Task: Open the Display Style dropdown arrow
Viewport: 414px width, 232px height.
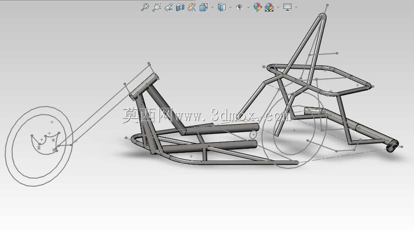Action: [231, 7]
